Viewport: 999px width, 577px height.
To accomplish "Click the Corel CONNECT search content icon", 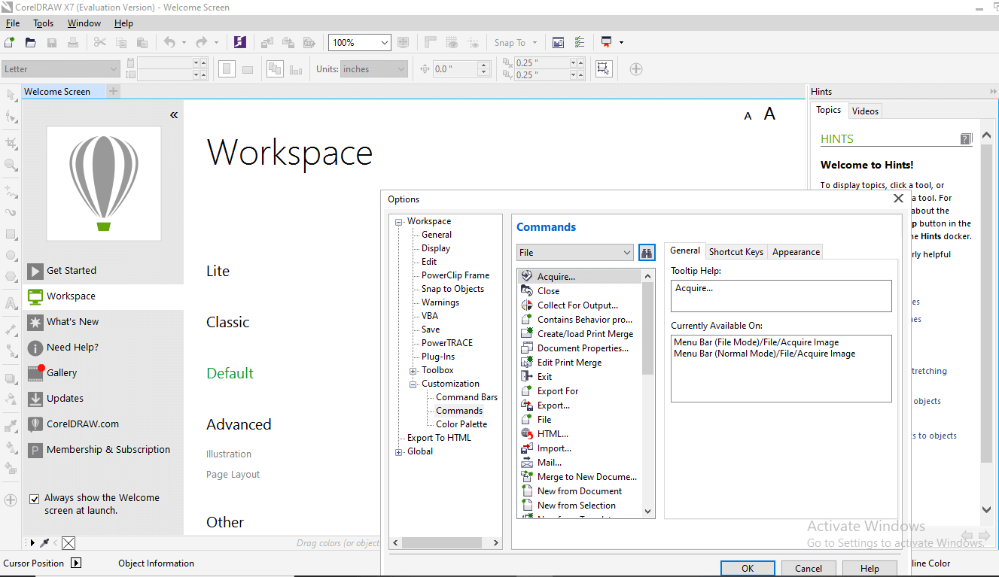I will tap(240, 42).
